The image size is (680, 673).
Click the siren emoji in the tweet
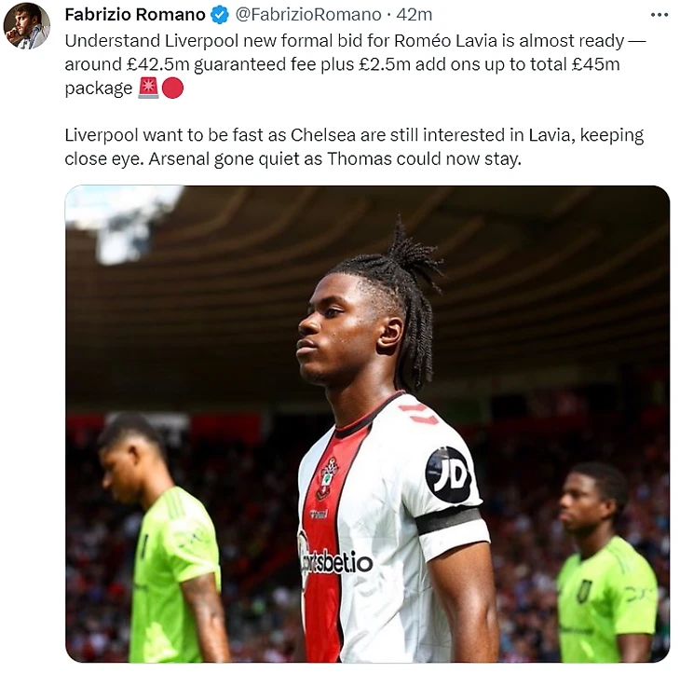click(x=148, y=88)
